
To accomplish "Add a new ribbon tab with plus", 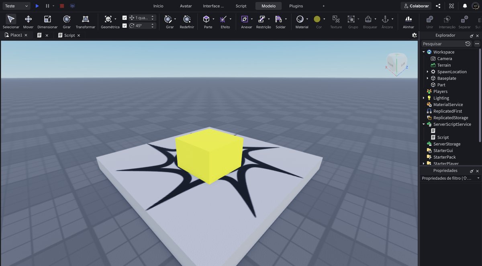I will pos(323,6).
